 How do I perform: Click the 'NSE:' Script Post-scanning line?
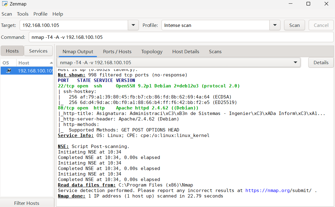(x=93, y=146)
